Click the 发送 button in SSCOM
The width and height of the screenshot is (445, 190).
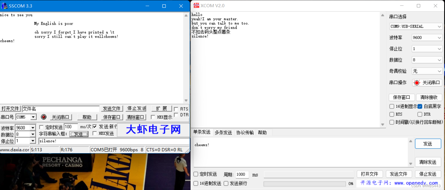tap(79, 134)
